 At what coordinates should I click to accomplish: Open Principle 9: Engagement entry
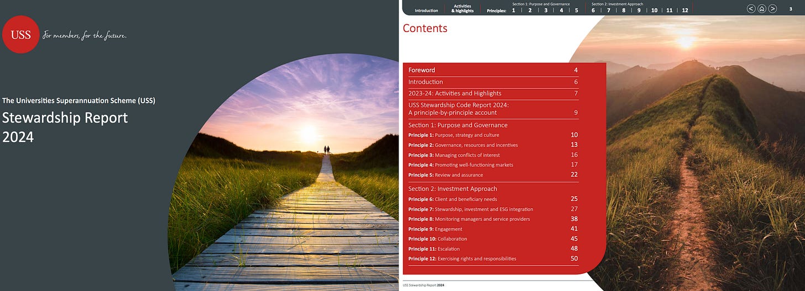coord(493,229)
